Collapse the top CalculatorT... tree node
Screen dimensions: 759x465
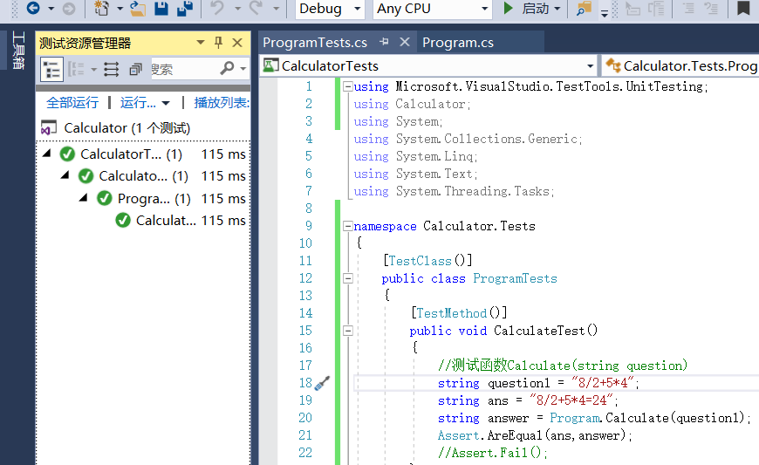coord(48,154)
